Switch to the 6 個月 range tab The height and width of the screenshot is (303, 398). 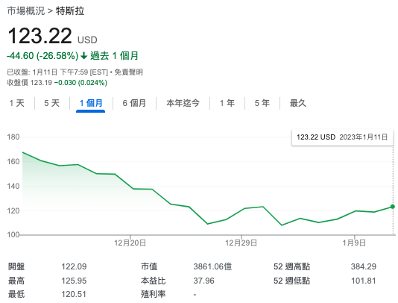[x=134, y=103]
